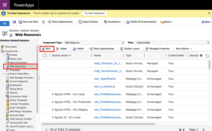This screenshot has width=212, height=131.
Task: Click Show Dependencies in top toolbar
Action: click(x=60, y=22)
